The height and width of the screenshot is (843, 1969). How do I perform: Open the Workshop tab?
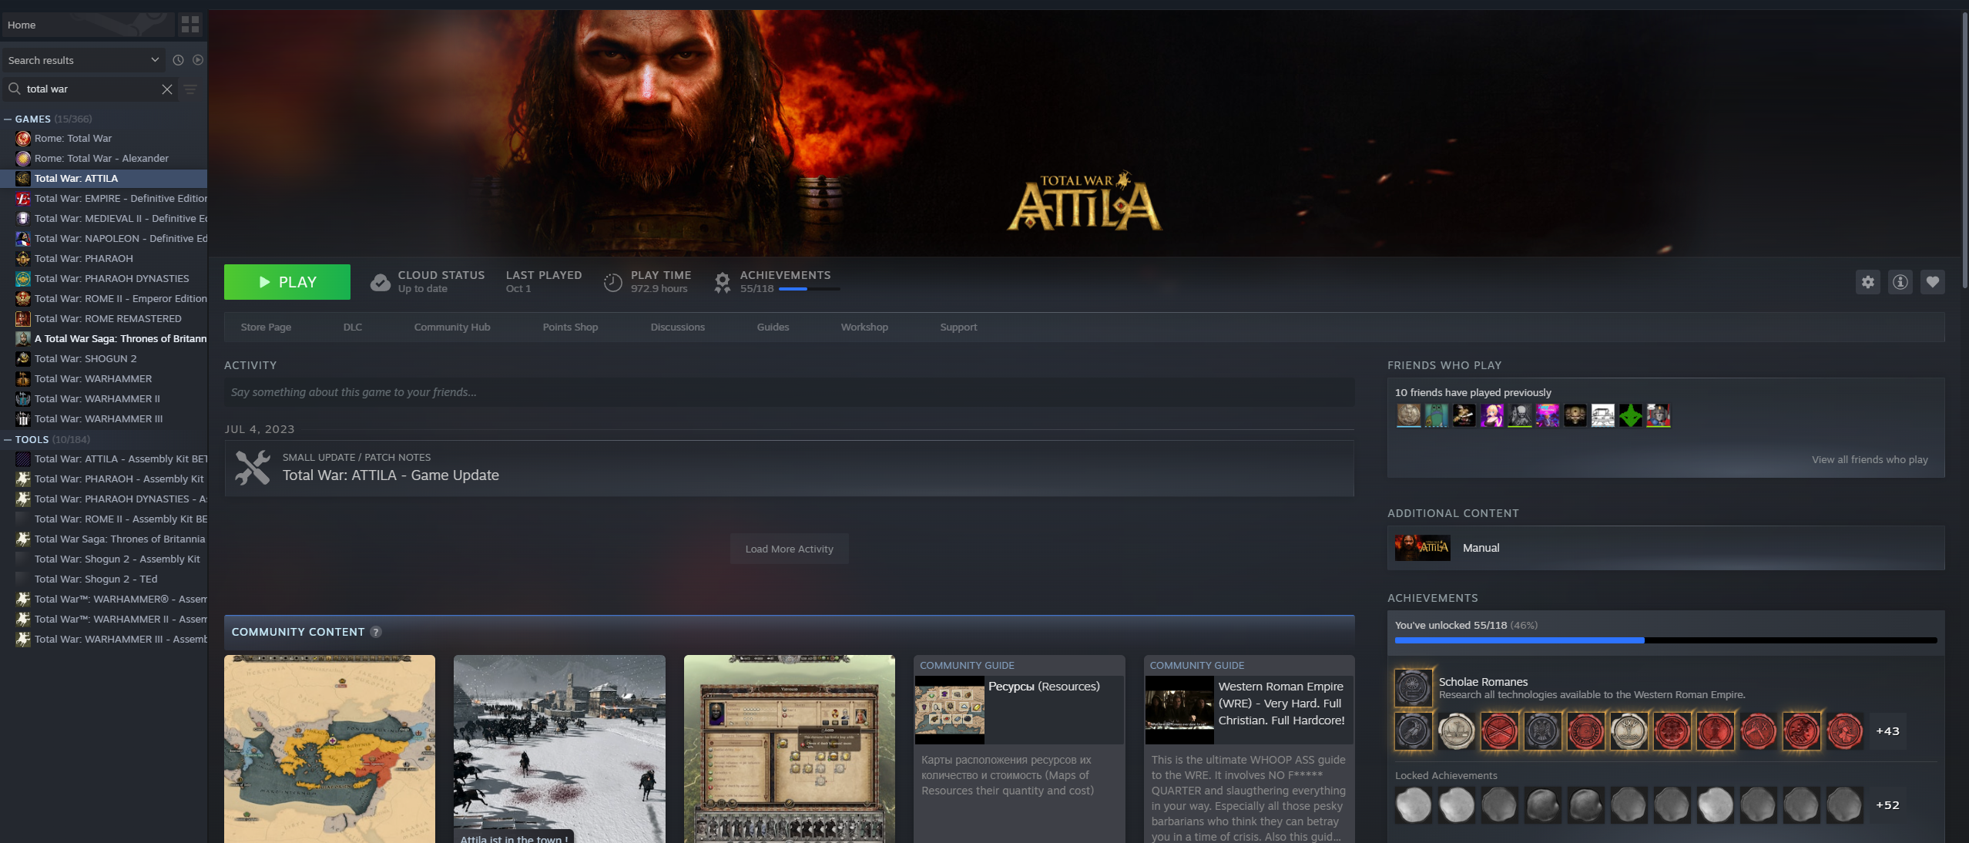point(864,327)
